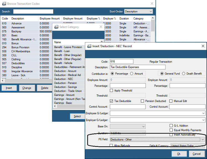Enable the G/L Addition checkbox
Image resolution: width=207 pixels, height=159 pixels.
tap(171, 126)
